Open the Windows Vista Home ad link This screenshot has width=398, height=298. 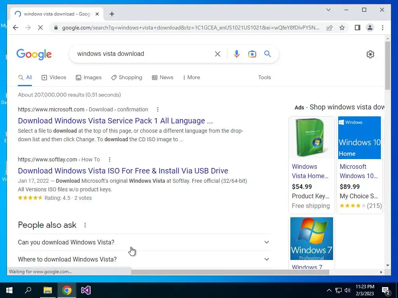tap(310, 171)
